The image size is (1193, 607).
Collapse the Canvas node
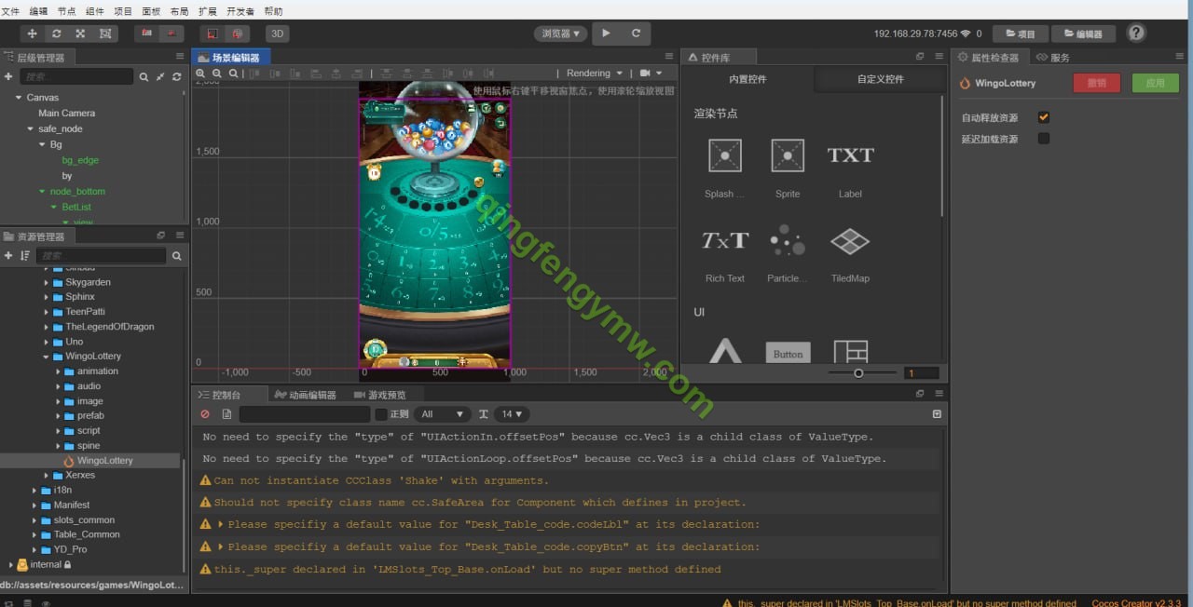click(x=18, y=98)
